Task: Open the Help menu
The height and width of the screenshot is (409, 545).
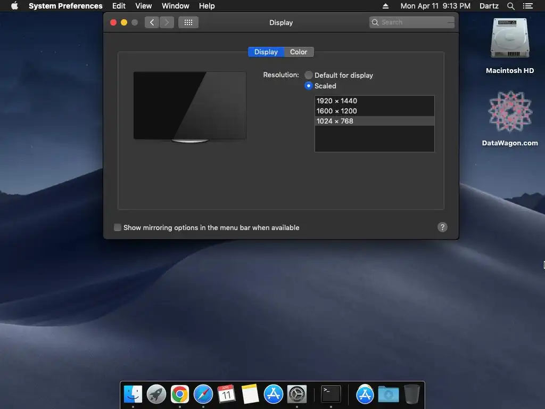Action: (207, 6)
